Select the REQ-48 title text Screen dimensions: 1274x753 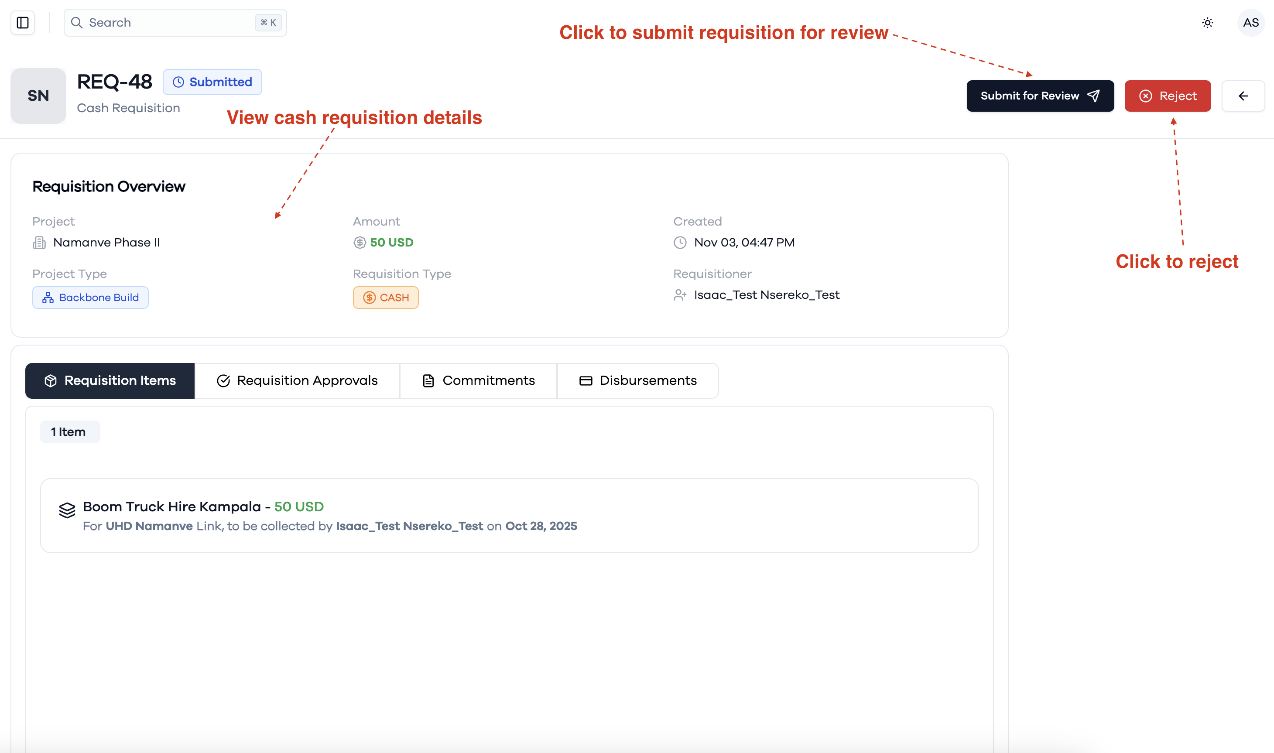coord(115,82)
